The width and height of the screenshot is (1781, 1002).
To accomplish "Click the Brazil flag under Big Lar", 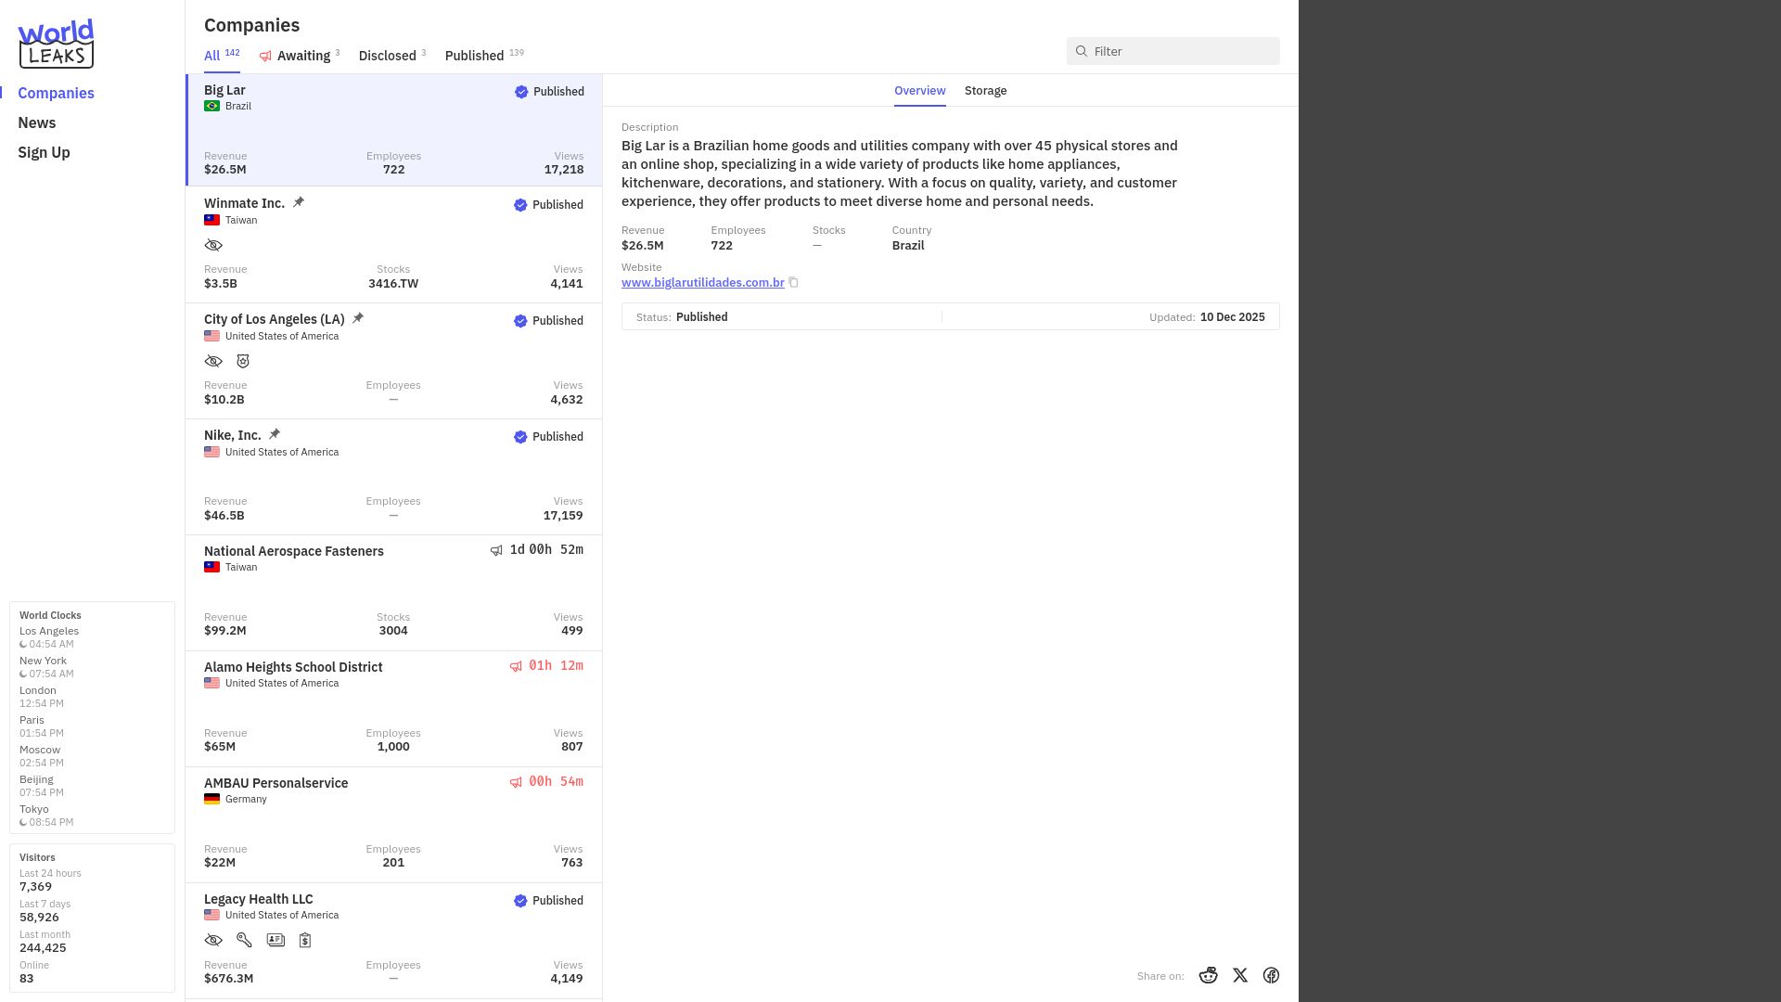I will 211,106.
